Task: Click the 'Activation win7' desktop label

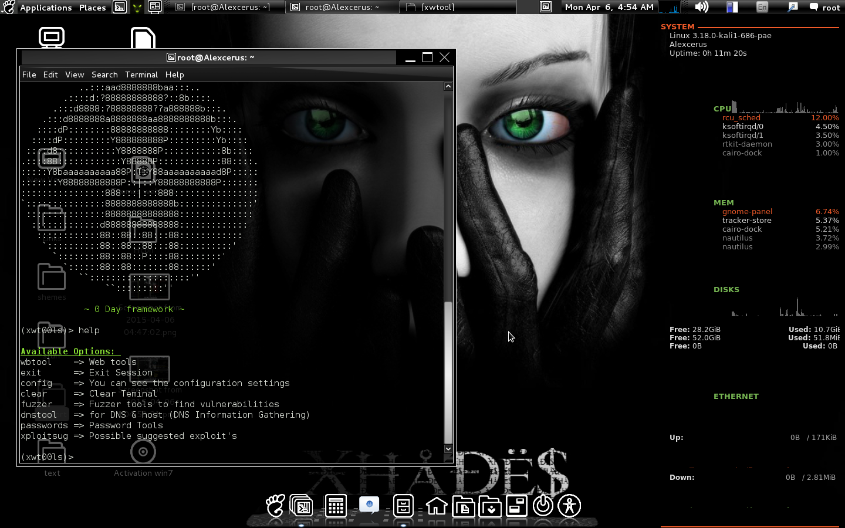Action: point(143,473)
